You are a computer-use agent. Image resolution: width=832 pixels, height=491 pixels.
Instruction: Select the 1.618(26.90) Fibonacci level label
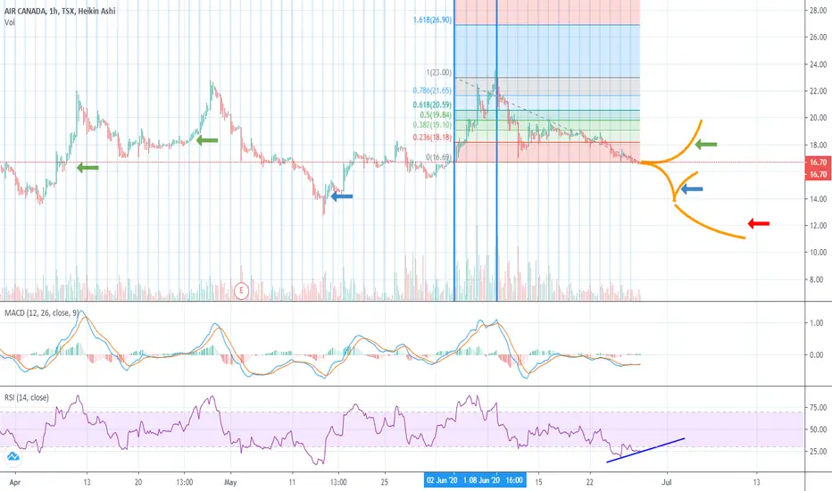point(432,21)
